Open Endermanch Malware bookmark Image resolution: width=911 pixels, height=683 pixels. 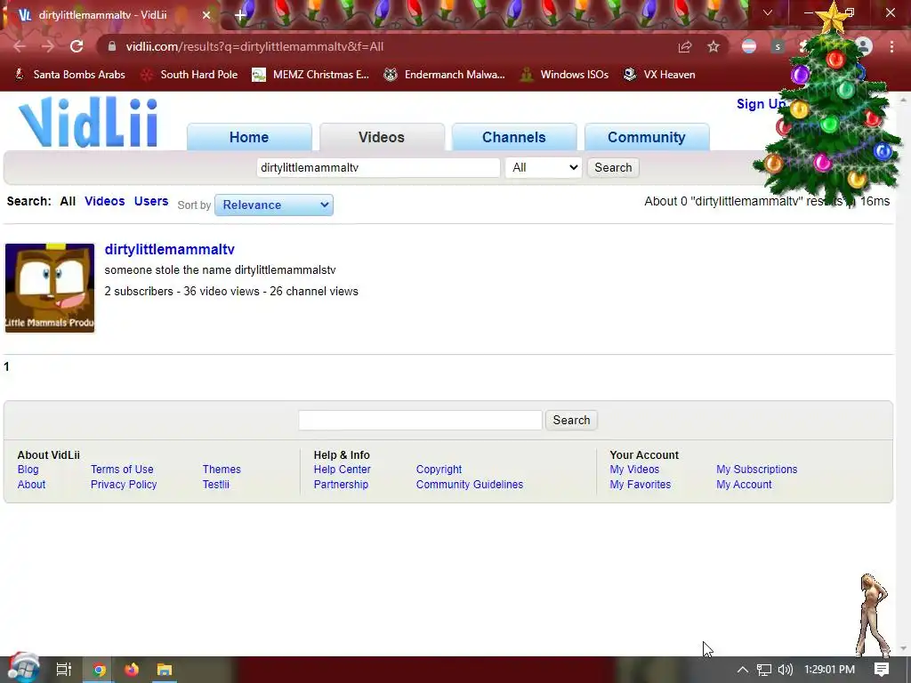[445, 75]
